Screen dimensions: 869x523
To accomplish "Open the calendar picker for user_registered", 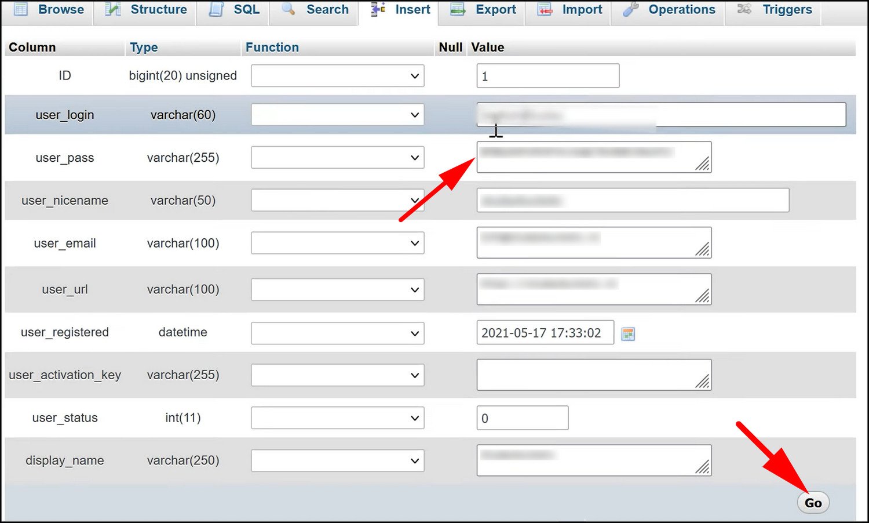I will pos(628,334).
